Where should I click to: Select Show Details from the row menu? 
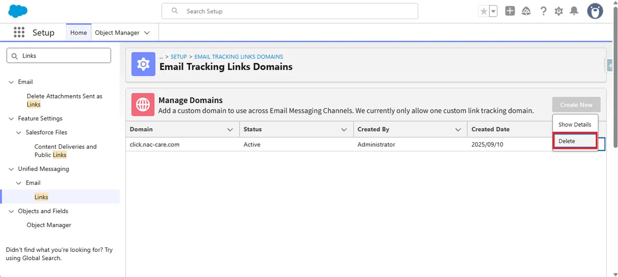(x=575, y=125)
